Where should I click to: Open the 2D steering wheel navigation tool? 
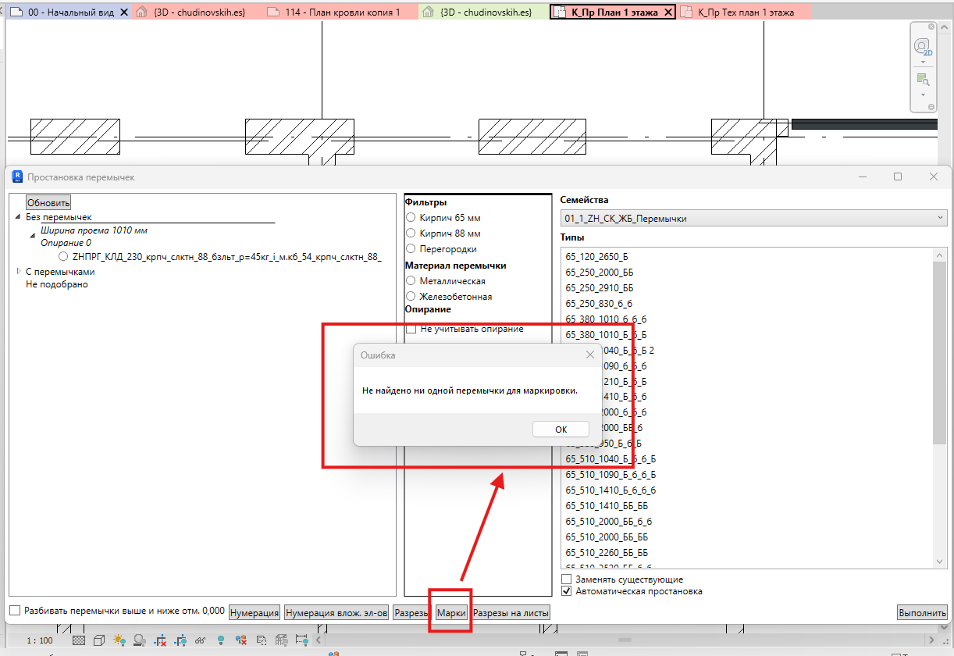tap(923, 47)
